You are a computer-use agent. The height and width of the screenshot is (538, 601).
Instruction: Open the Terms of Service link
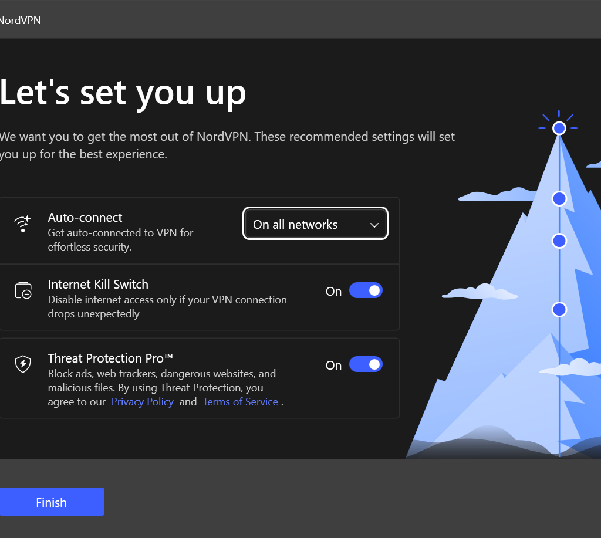[x=240, y=402]
